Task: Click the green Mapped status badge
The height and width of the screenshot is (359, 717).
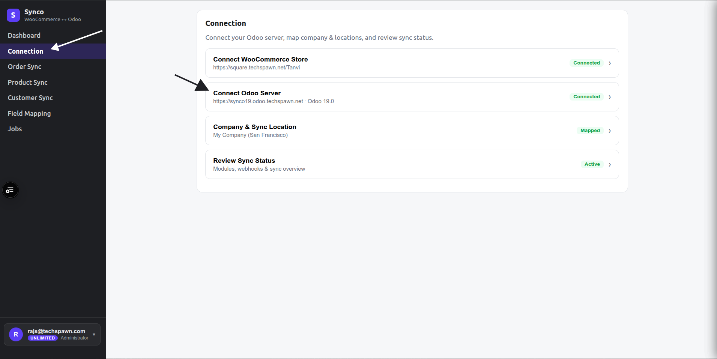Action: 590,131
